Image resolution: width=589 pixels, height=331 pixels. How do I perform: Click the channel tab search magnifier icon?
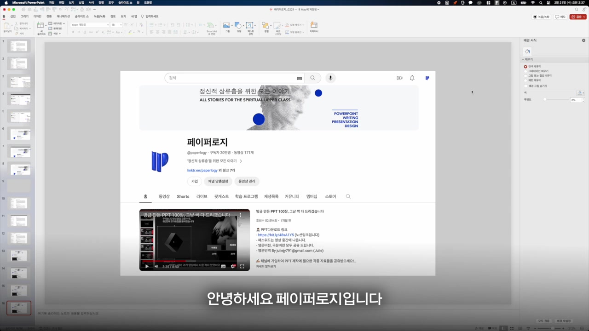coord(348,196)
